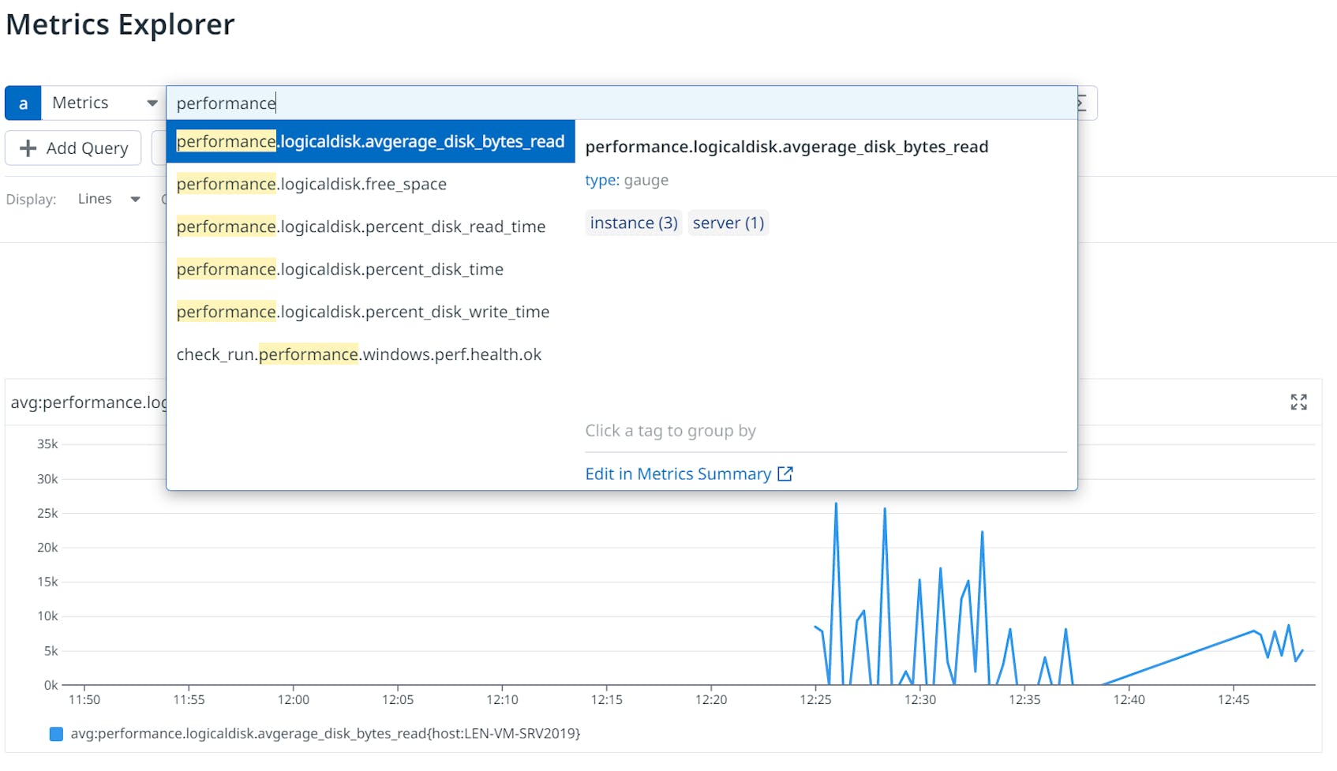Click the plus icon on Add Query
The width and height of the screenshot is (1337, 771).
28,148
